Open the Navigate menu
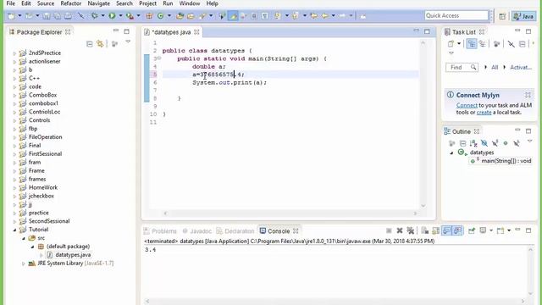 (x=99, y=3)
